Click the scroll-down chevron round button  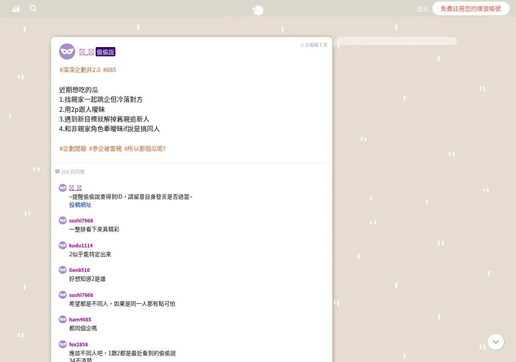pos(496,342)
